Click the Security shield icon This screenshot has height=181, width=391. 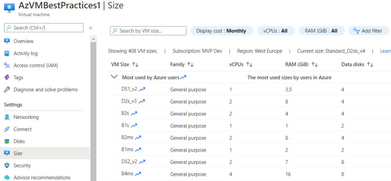tap(7, 165)
